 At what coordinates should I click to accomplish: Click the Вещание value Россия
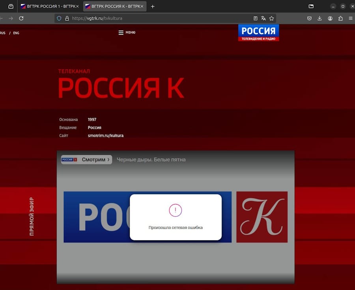pos(94,128)
